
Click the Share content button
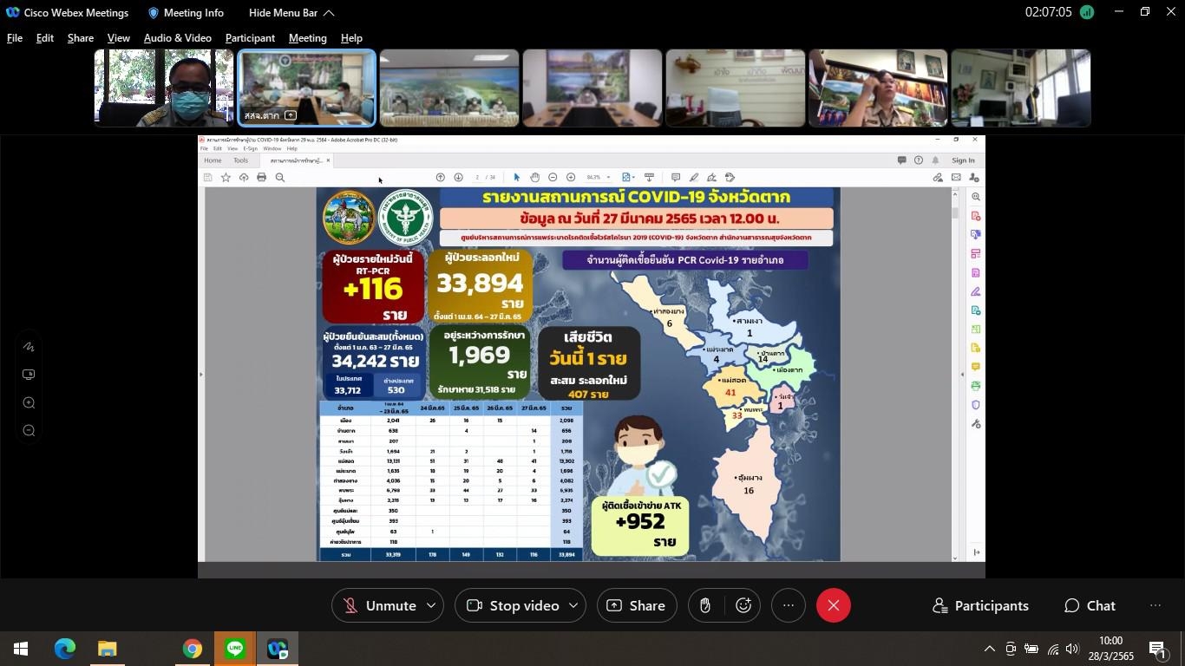tap(637, 605)
